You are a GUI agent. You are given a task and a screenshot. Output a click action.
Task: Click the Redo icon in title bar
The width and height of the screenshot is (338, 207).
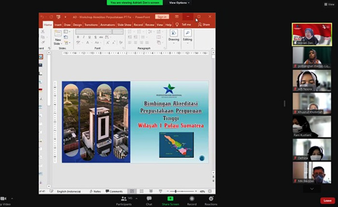click(x=51, y=17)
